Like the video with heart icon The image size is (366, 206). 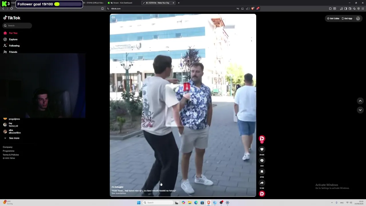click(262, 149)
